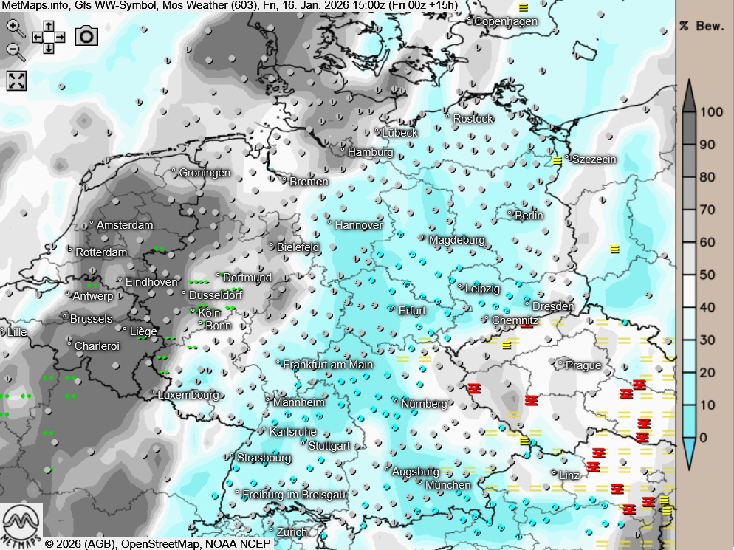
Task: Click the Frankfurt am Main label
Action: tap(328, 365)
